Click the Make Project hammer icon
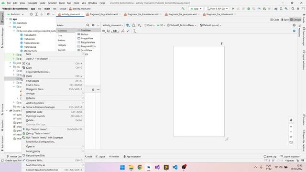The height and width of the screenshot is (172, 306). click(183, 9)
